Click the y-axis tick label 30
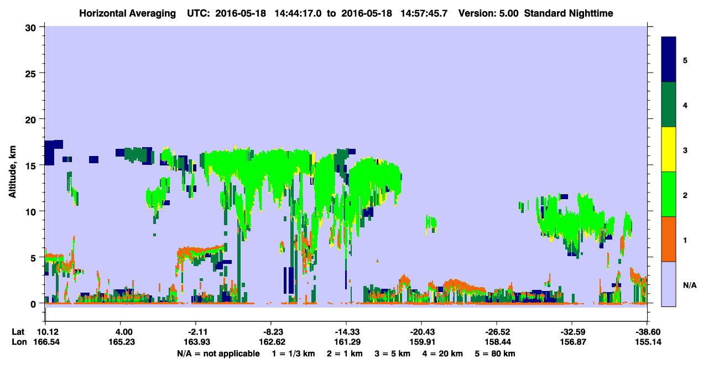 point(32,27)
